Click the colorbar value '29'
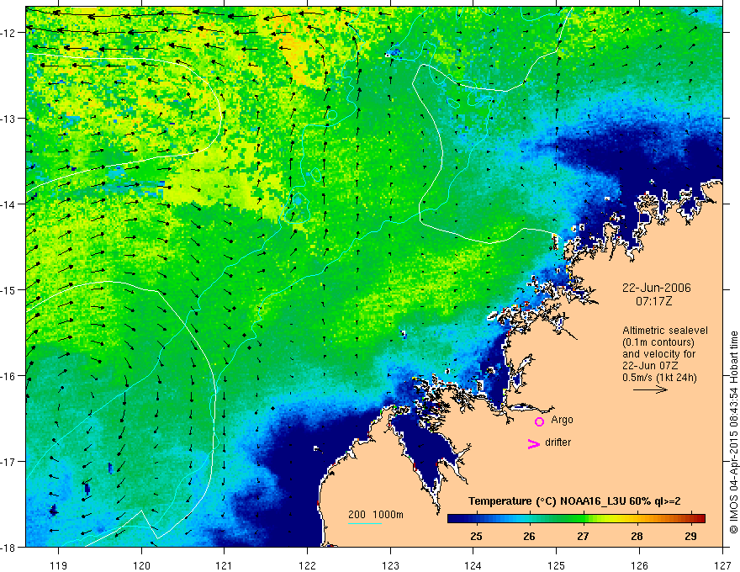 tap(690, 536)
